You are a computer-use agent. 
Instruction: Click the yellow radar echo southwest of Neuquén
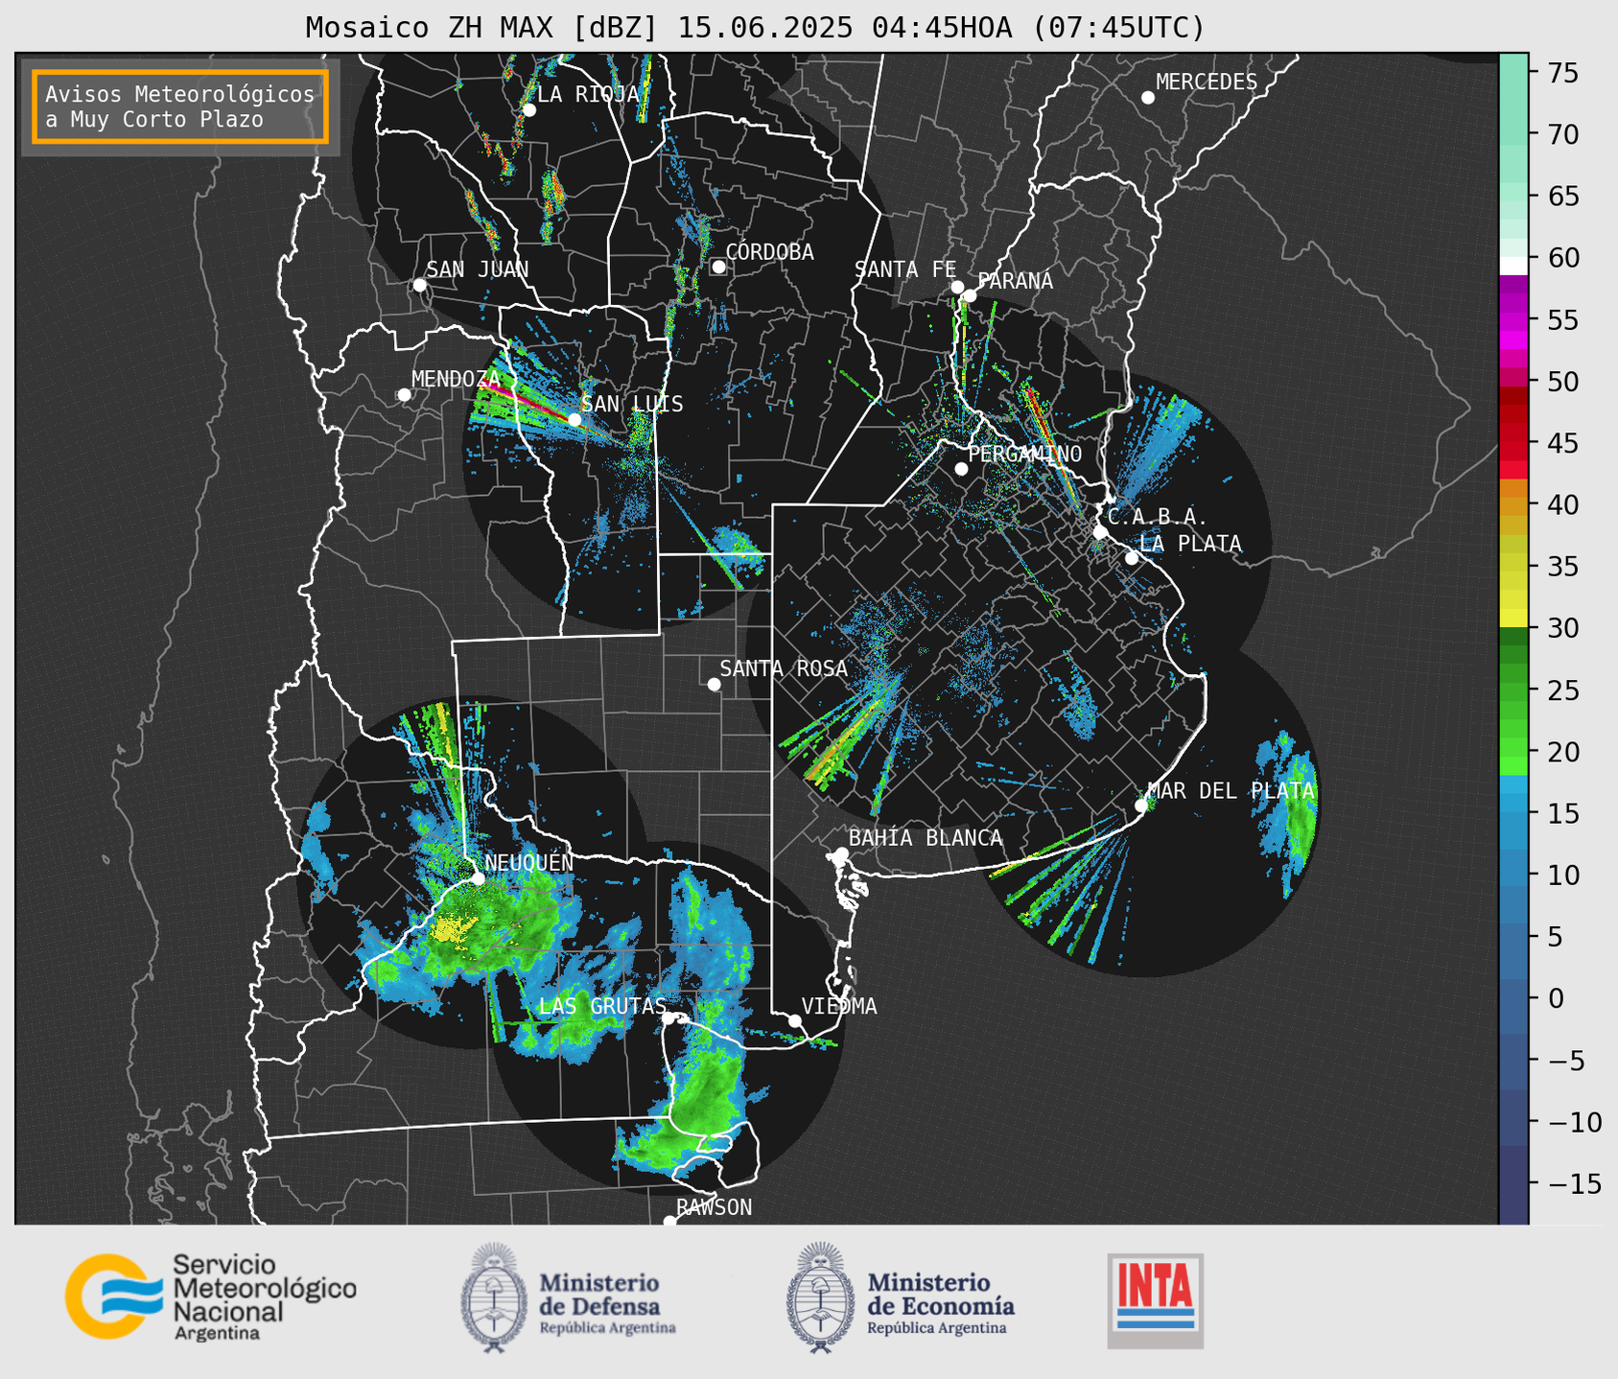[x=453, y=928]
